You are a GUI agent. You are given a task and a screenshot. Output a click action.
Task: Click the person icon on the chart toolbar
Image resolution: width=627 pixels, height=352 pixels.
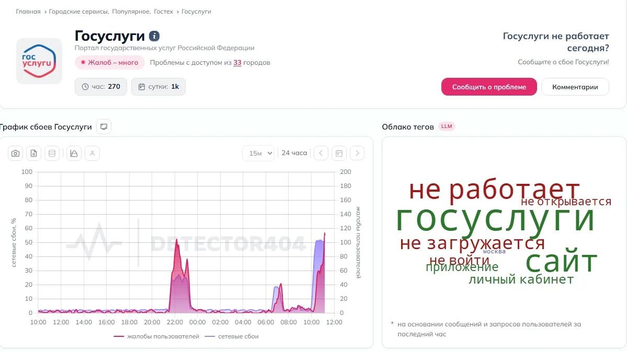coord(92,153)
